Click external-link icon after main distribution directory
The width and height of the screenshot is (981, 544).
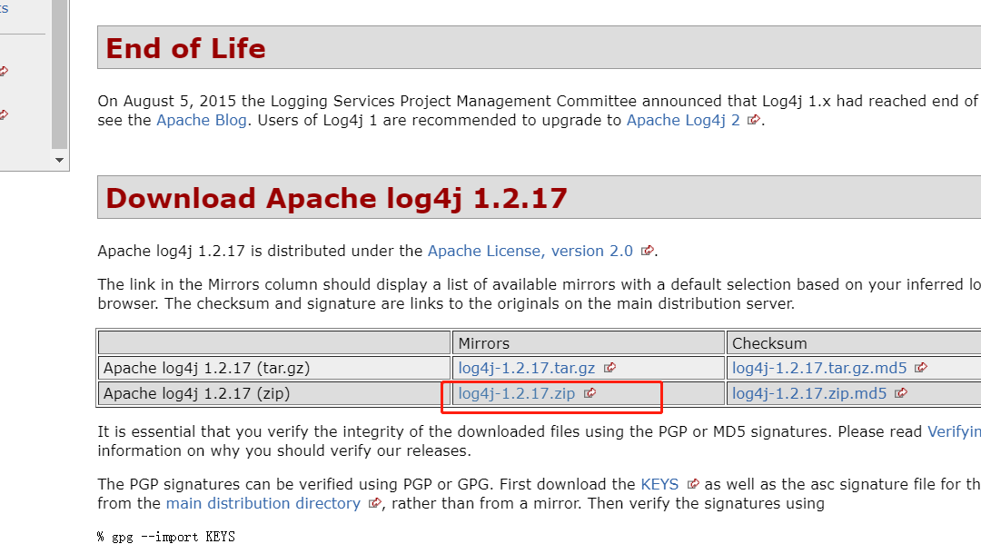pyautogui.click(x=375, y=503)
